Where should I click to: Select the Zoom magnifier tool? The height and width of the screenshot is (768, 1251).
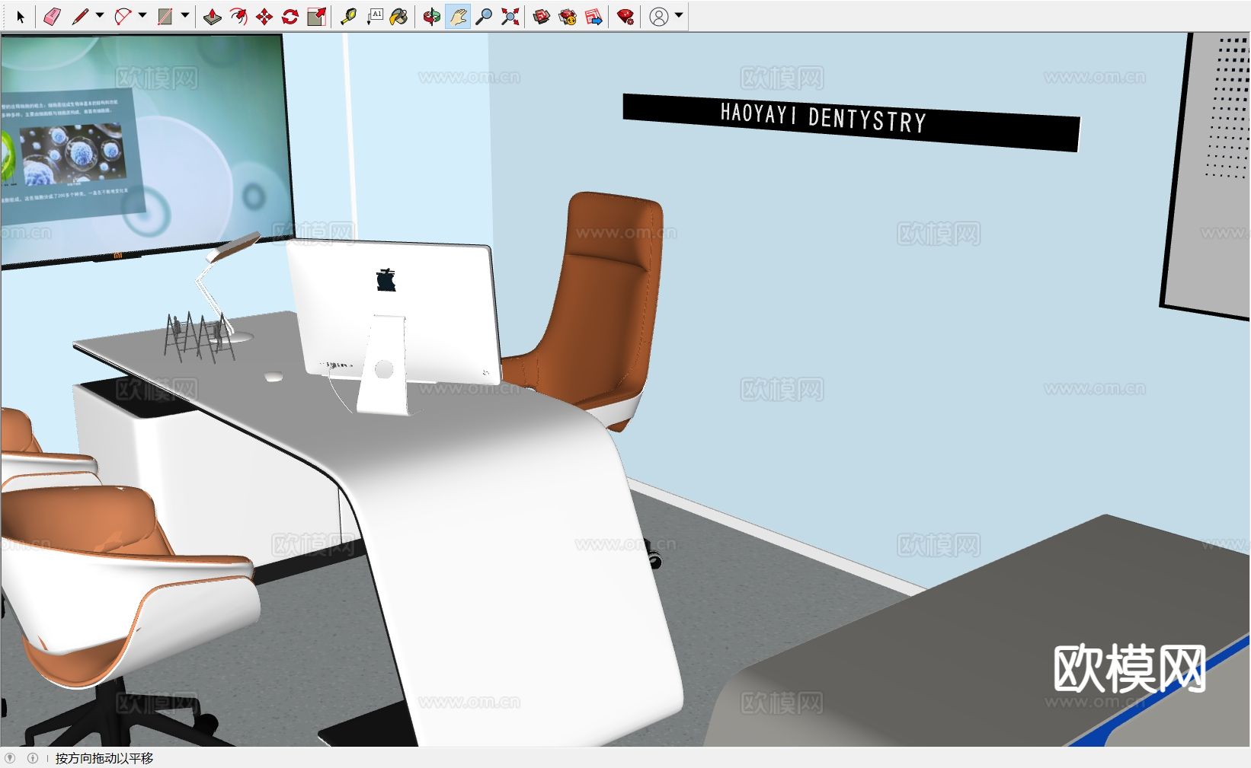click(484, 16)
